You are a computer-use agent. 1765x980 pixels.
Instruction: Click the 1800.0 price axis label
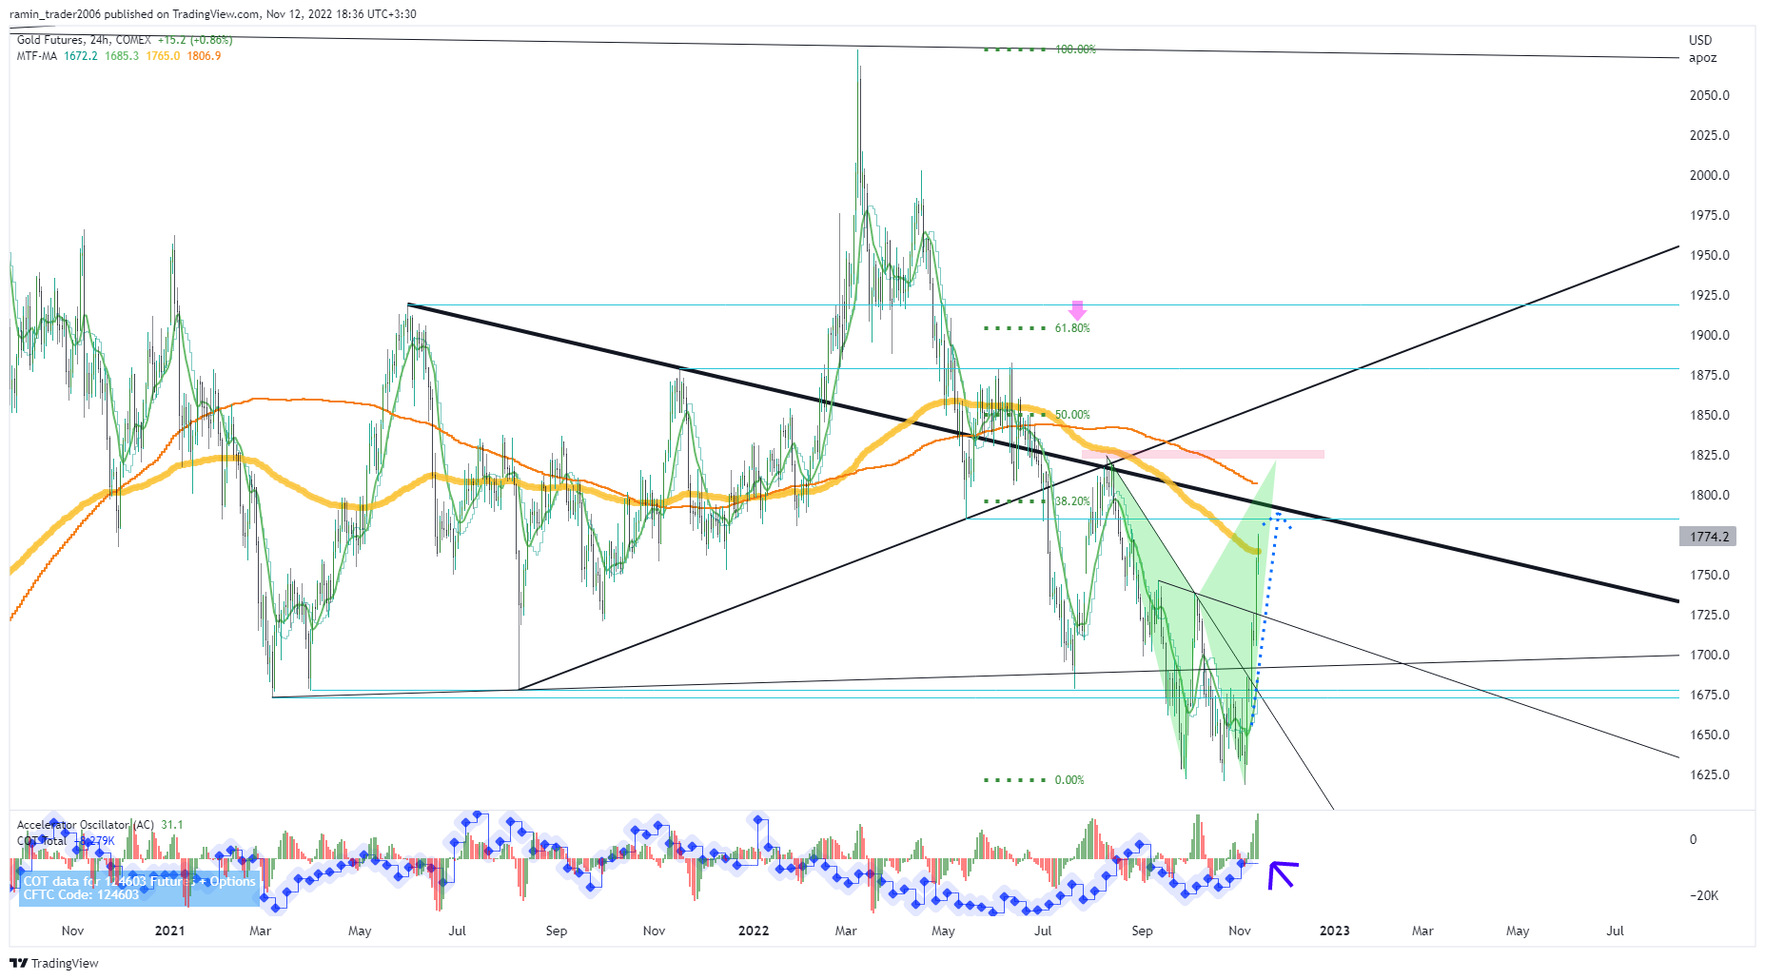point(1710,495)
